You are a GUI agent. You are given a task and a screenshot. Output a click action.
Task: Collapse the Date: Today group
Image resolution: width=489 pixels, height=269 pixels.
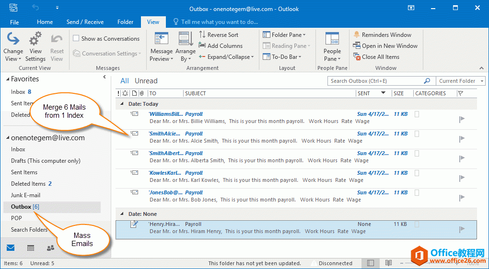(x=122, y=104)
